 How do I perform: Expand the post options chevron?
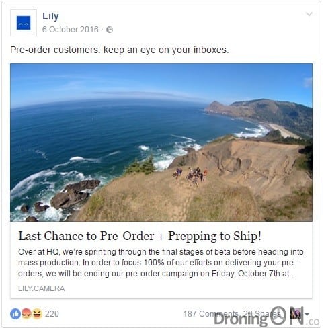[x=309, y=14]
